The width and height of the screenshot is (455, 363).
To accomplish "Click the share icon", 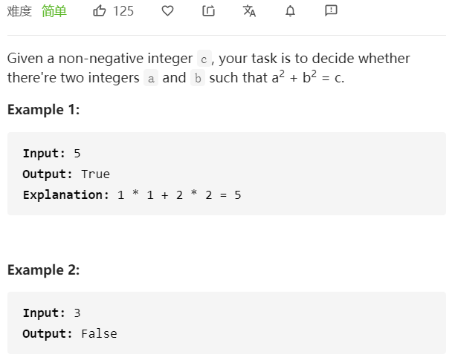I will click(208, 11).
